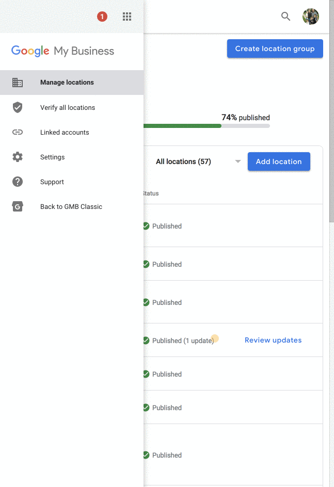Switch Back to GMB Classic
Image resolution: width=334 pixels, height=487 pixels.
click(x=72, y=206)
